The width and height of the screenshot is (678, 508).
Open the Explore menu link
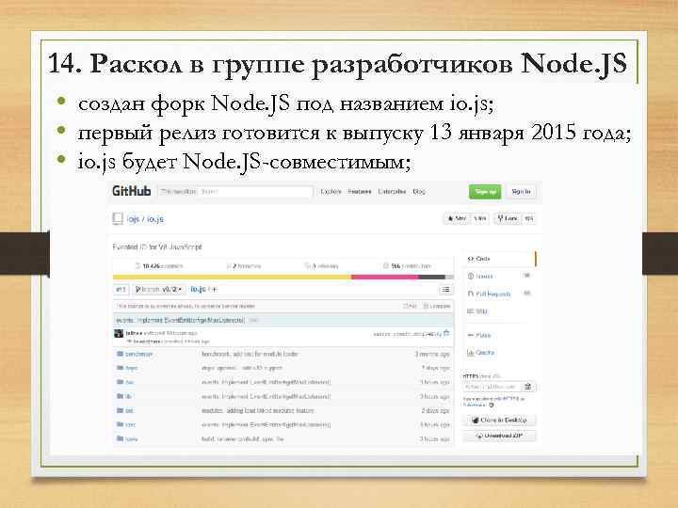tap(331, 191)
